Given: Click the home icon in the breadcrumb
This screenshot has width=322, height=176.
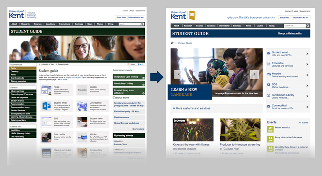Looking at the screenshot, I should point(172,43).
